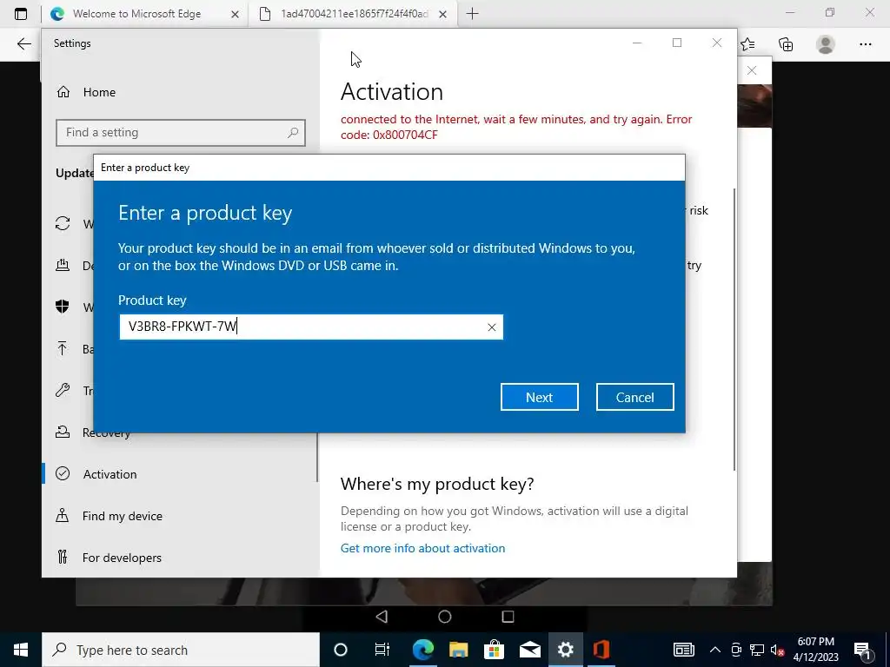Viewport: 890px width, 667px height.
Task: Click the Activation checkmark icon
Action: click(x=63, y=473)
